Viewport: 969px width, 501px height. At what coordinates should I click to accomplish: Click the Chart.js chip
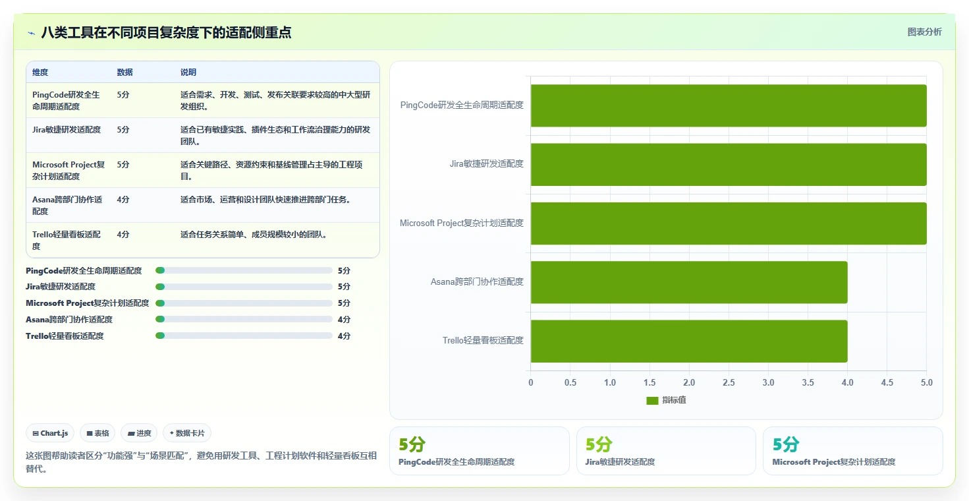(x=51, y=433)
